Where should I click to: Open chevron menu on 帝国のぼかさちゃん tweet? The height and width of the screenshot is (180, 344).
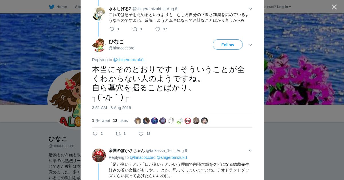(250, 151)
